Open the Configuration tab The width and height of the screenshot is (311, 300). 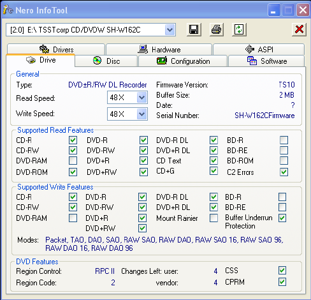pos(183,61)
